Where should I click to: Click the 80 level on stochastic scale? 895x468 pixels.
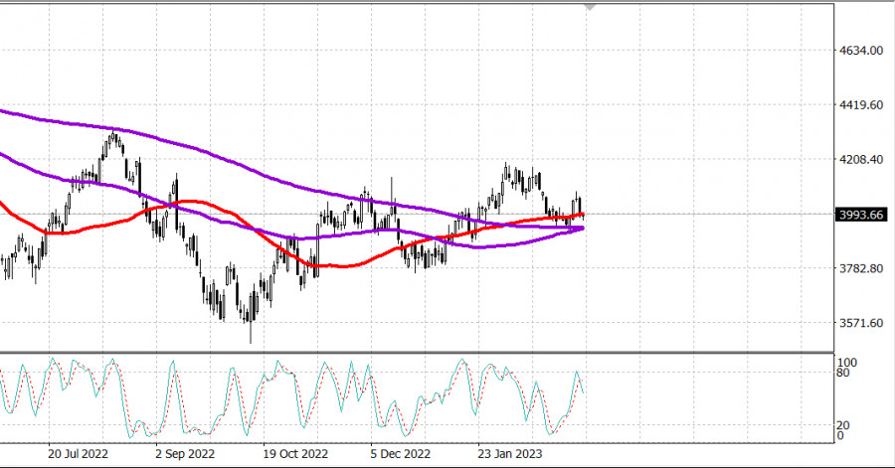[x=841, y=374]
